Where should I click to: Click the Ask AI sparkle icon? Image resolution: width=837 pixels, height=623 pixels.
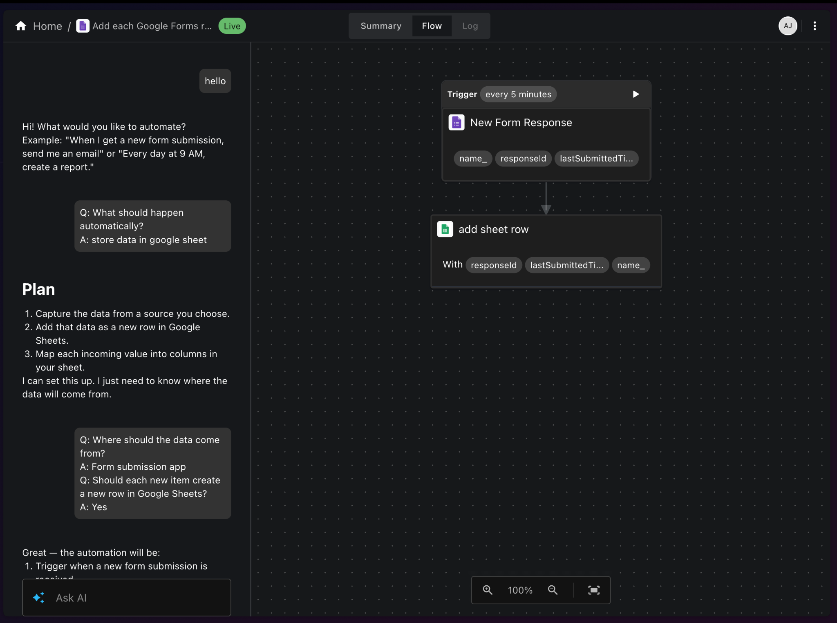[39, 598]
